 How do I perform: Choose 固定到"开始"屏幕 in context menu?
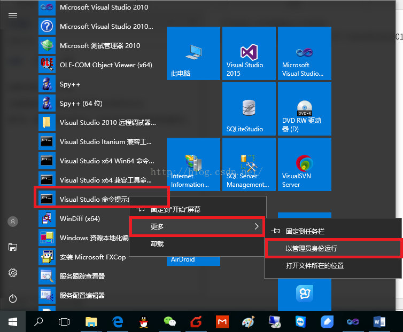pyautogui.click(x=197, y=209)
